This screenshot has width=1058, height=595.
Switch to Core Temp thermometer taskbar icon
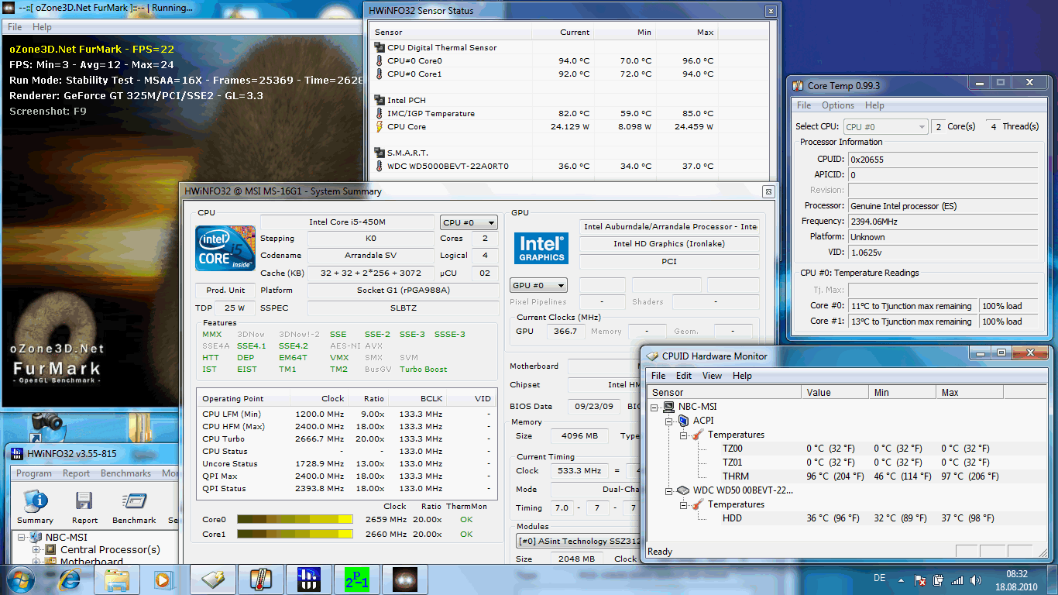(260, 580)
